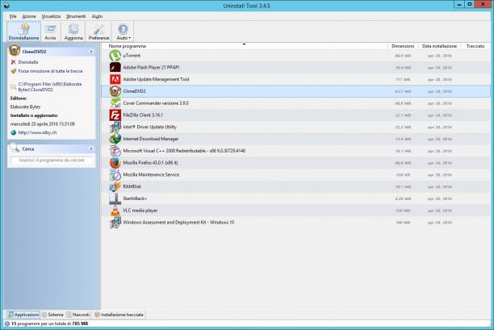Click the Uninstall Tool title bar app icon
The image size is (494, 330).
pyautogui.click(x=6, y=6)
